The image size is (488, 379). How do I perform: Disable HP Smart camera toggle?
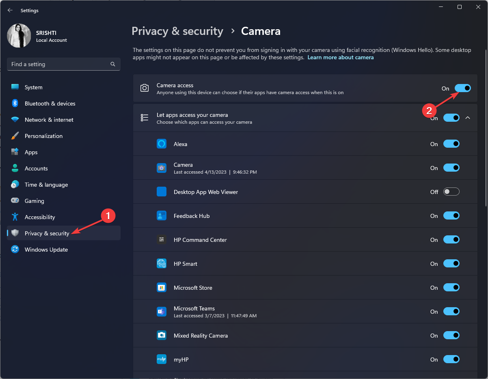(451, 263)
